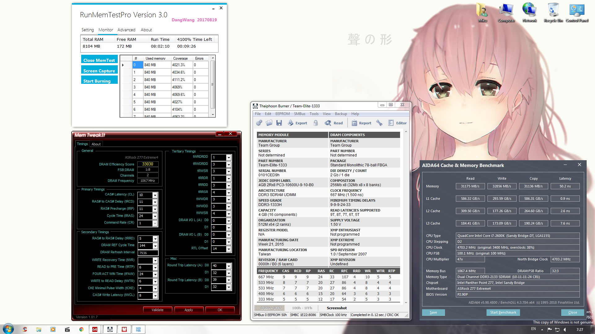Expand Cycle Time (tRAS) dropdown
The height and width of the screenshot is (334, 595).
coord(155,216)
